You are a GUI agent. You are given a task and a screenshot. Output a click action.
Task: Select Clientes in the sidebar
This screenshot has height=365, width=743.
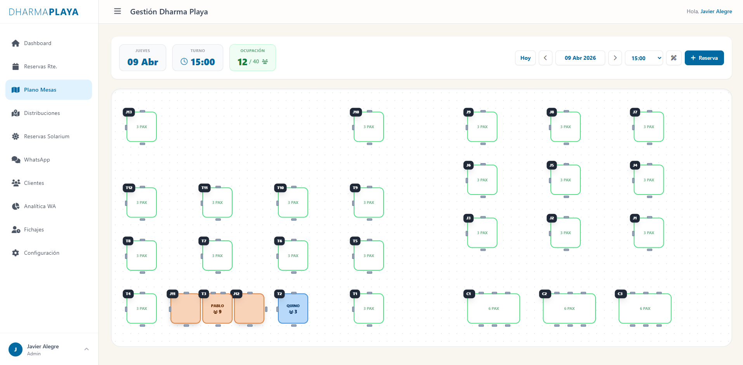pyautogui.click(x=49, y=183)
